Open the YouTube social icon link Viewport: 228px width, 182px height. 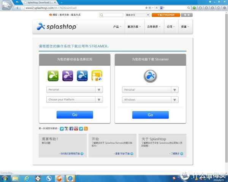76,129
